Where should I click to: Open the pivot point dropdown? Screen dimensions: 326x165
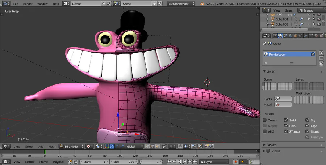coord(99,146)
